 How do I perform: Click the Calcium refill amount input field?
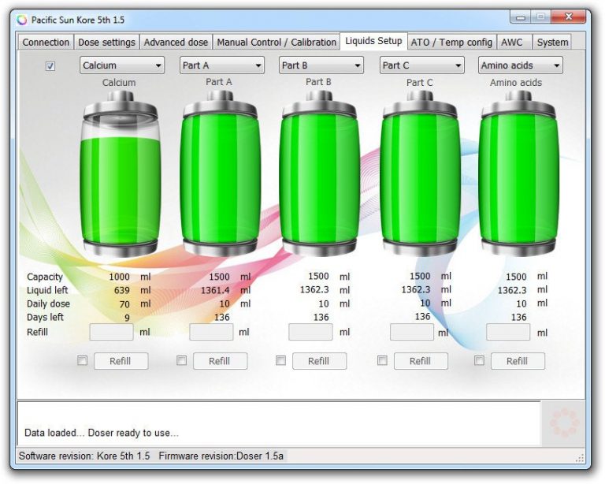point(111,333)
